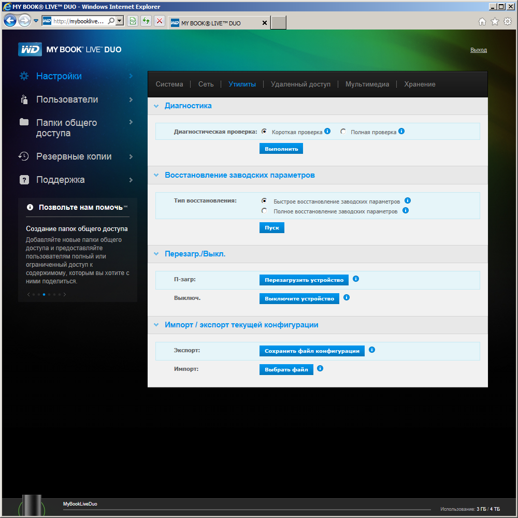Viewport: 518px width, 518px height.
Task: Click the Выход logout link
Action: pos(478,50)
